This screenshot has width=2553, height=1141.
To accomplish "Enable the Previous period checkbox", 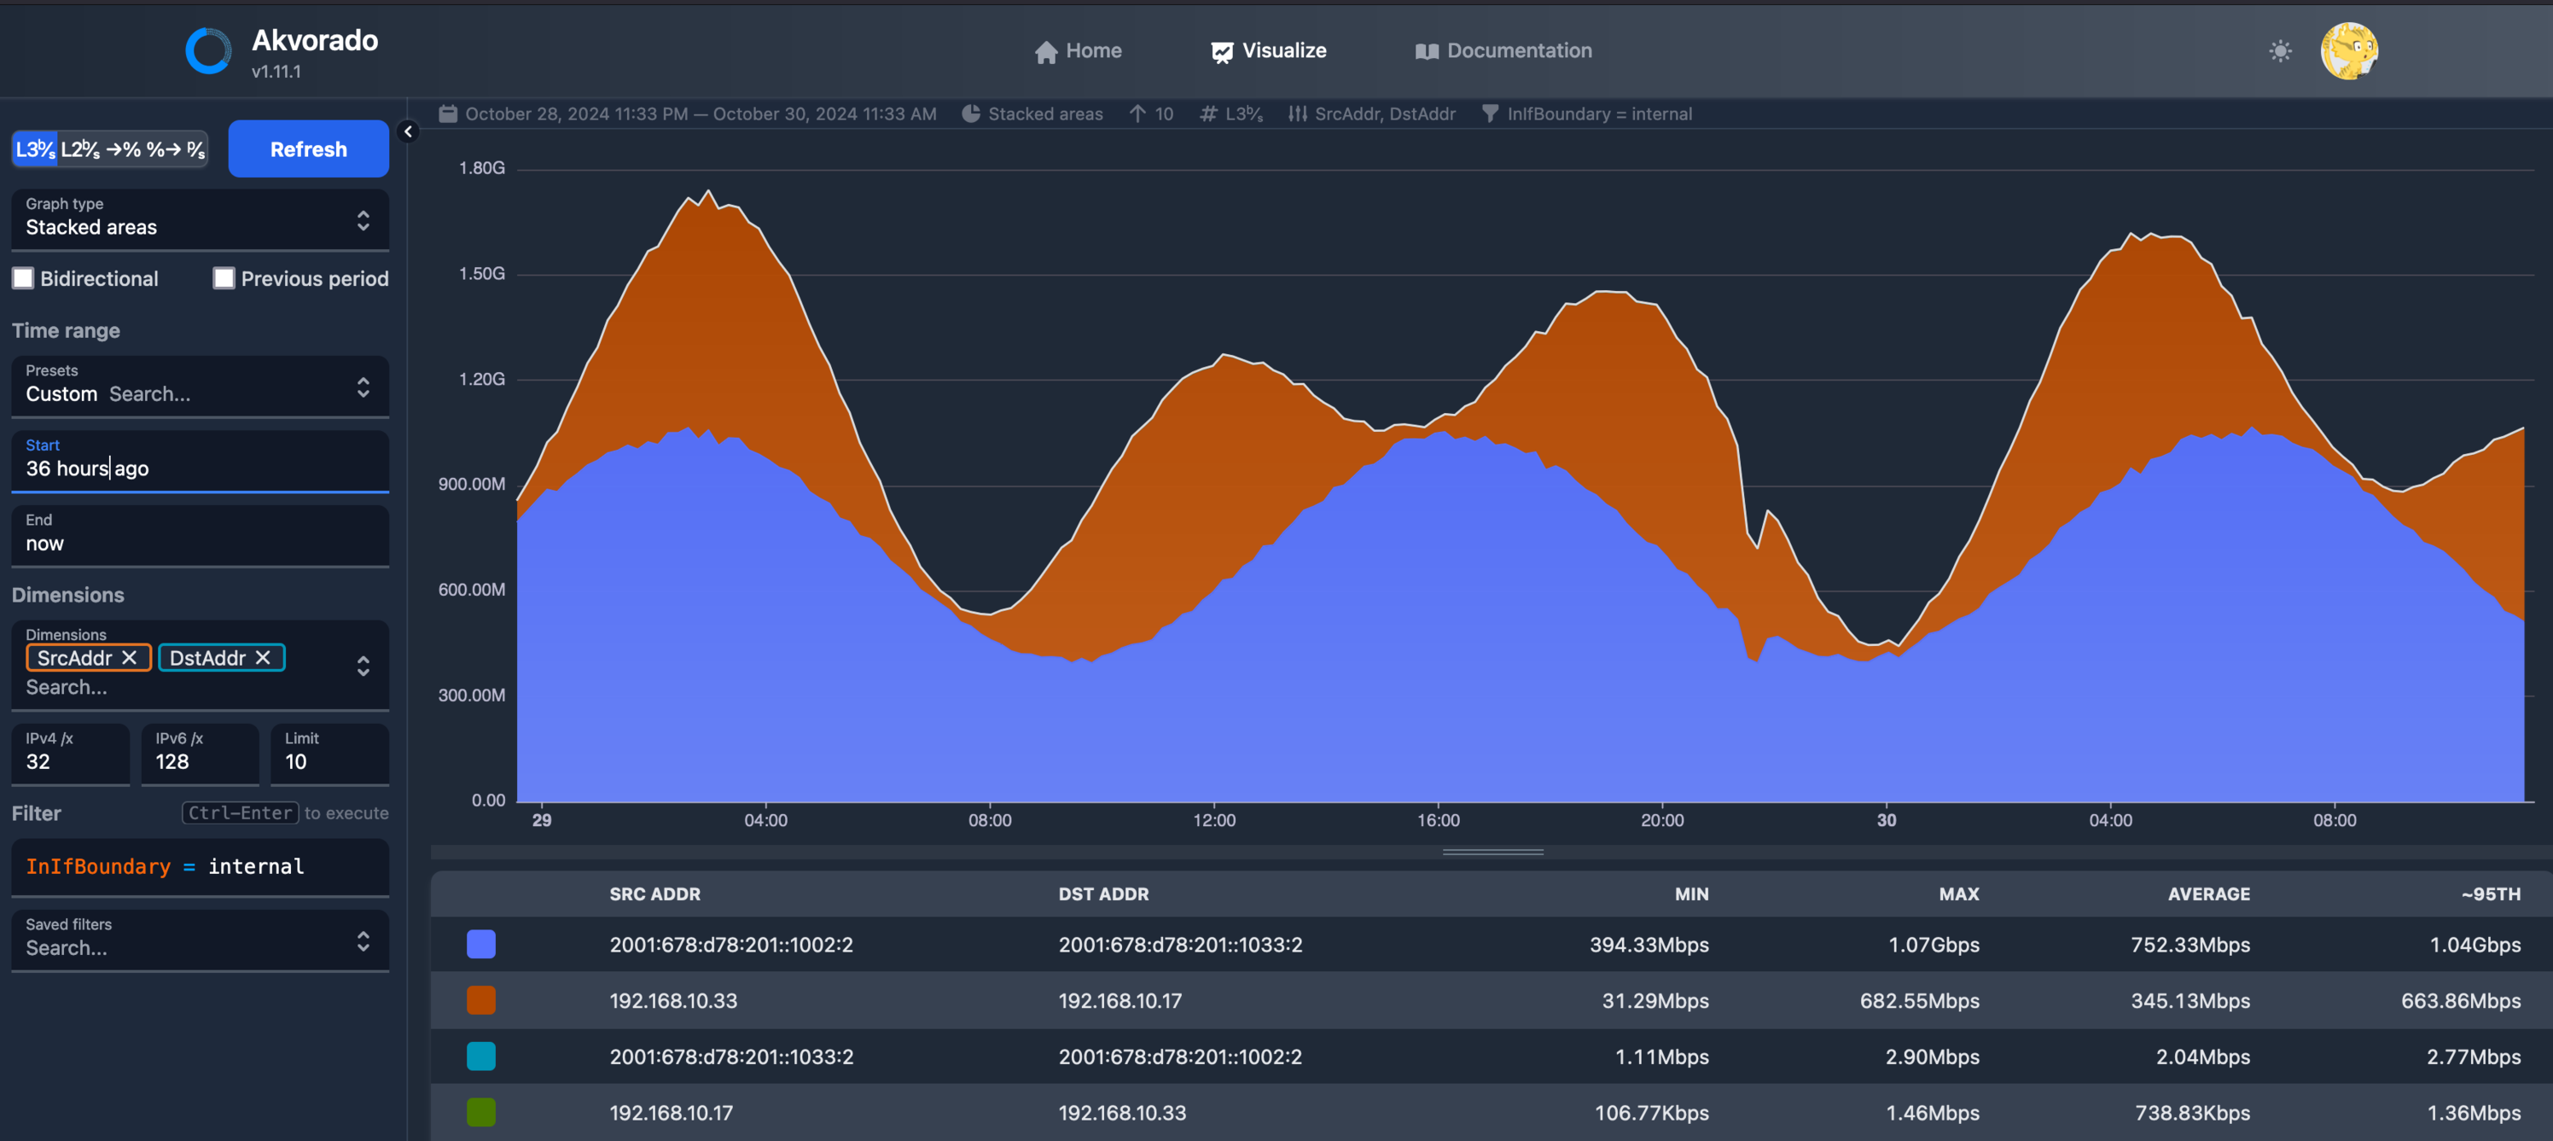I will (x=224, y=278).
